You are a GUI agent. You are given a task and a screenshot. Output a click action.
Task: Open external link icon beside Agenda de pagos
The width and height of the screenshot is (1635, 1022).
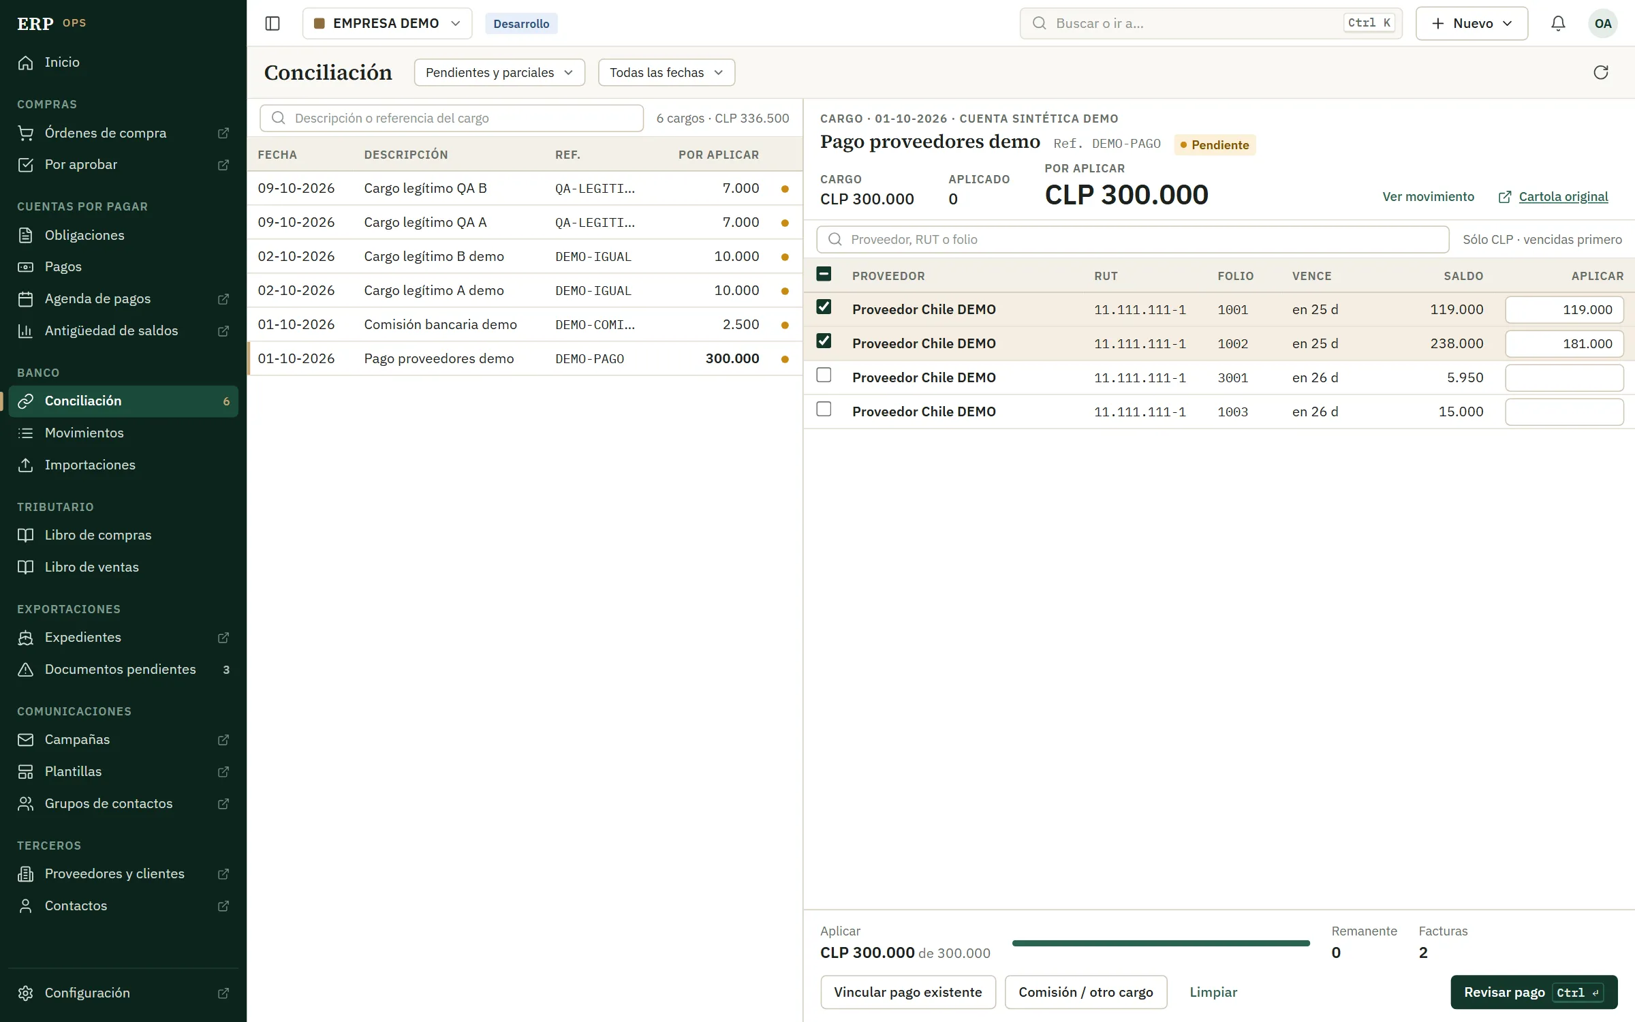coord(223,299)
